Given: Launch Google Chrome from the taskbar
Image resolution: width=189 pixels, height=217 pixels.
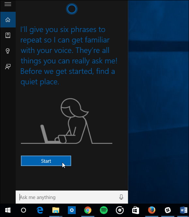Looking at the screenshot, I should [88, 210].
